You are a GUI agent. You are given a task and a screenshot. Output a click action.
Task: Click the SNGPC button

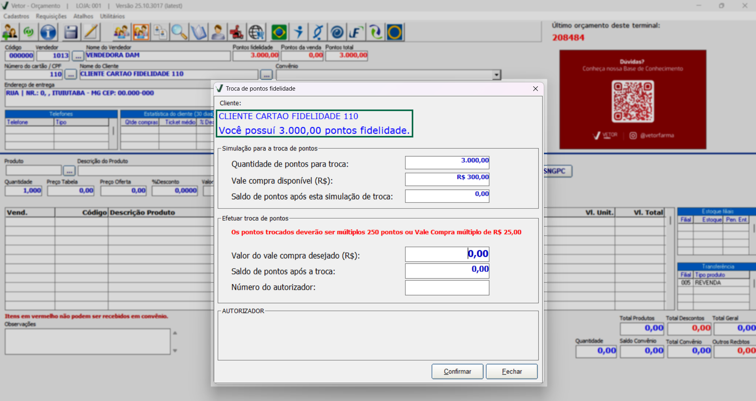(x=556, y=171)
